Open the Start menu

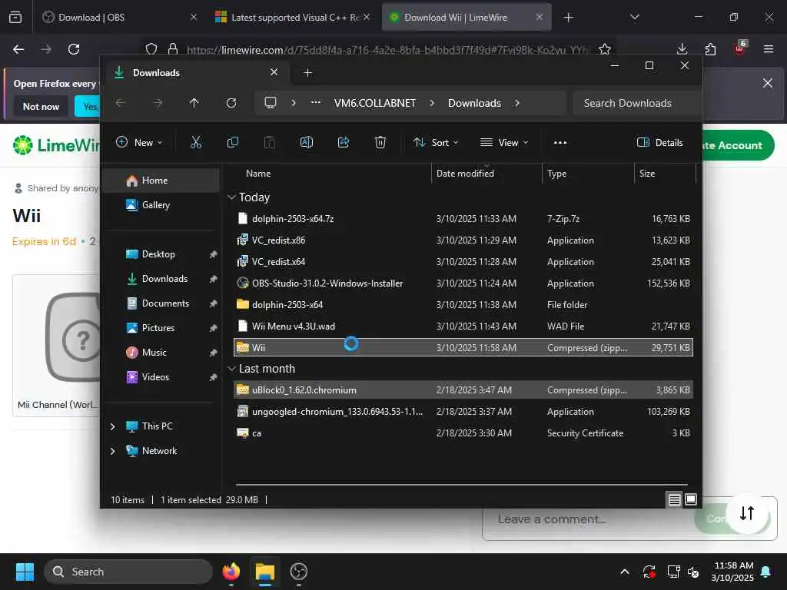pos(25,572)
